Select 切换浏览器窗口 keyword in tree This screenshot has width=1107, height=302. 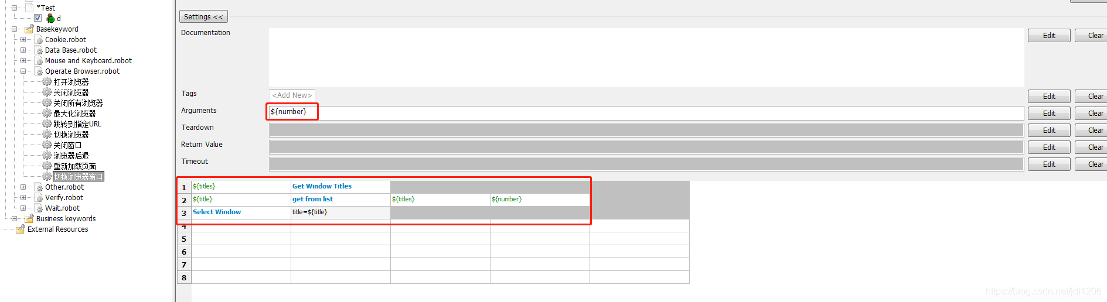(79, 177)
